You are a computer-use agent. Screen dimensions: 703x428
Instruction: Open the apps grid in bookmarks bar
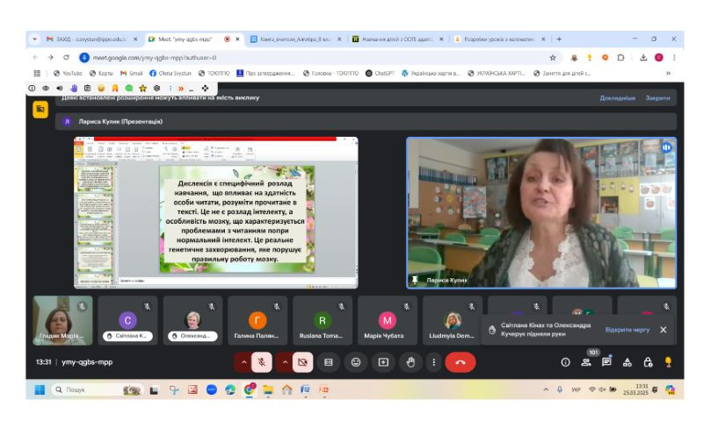pos(37,73)
